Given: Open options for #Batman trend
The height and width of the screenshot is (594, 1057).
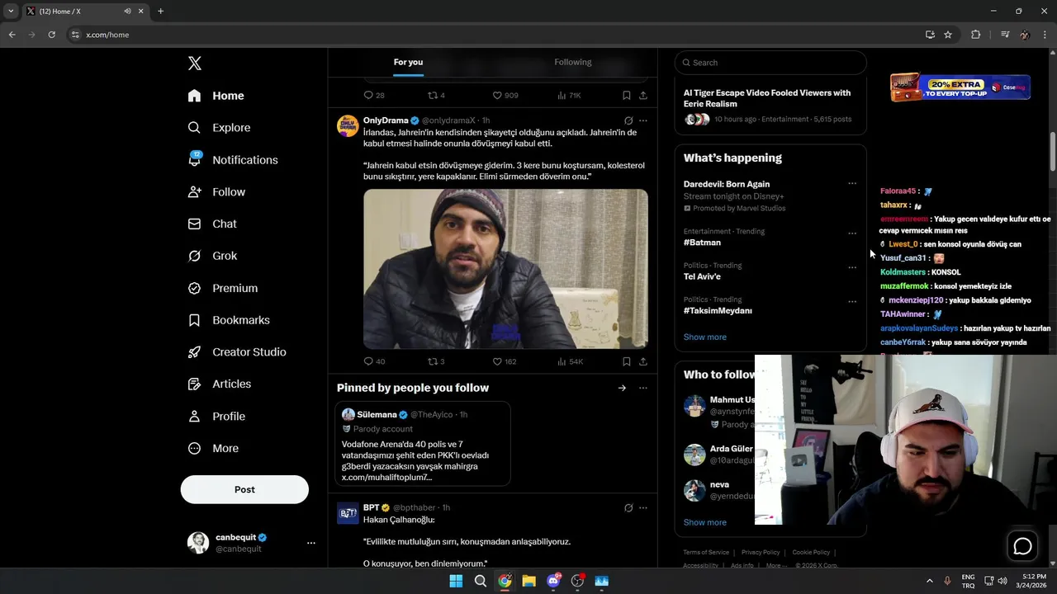Looking at the screenshot, I should [852, 233].
